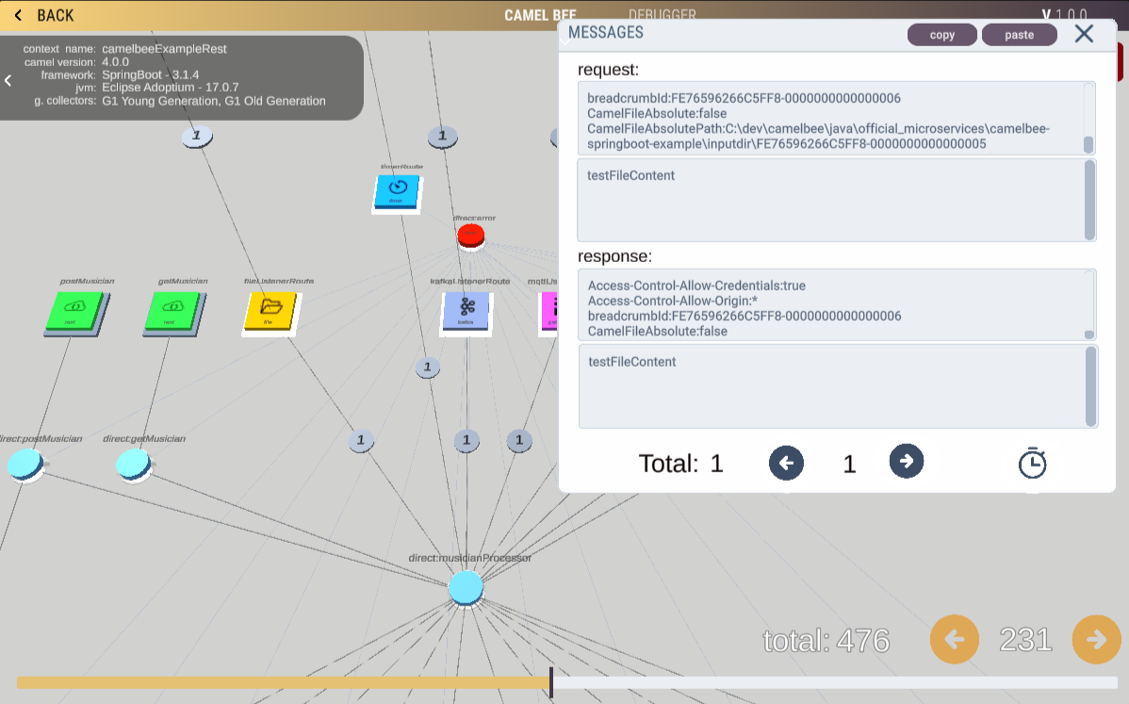Select the direct:musicianProcessor cyan node
The width and height of the screenshot is (1129, 704).
click(x=466, y=588)
